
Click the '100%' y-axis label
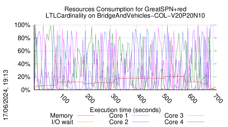[22, 25]
